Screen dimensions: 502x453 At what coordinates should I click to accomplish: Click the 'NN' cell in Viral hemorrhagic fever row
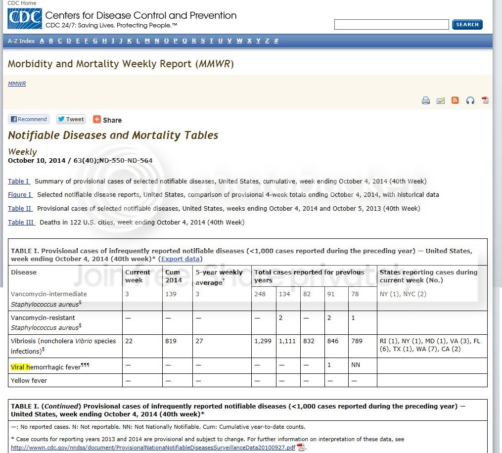tap(356, 364)
